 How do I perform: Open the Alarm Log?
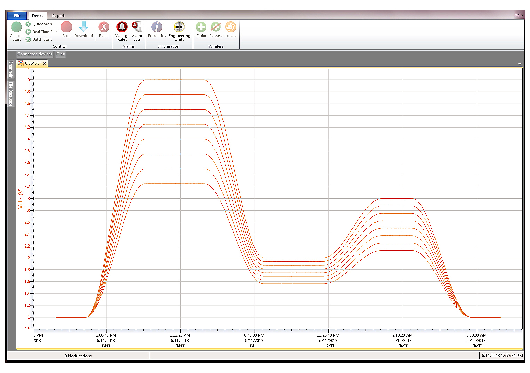click(x=137, y=27)
